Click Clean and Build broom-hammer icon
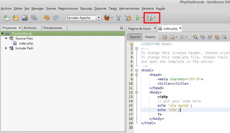The width and height of the screenshot is (230, 133). (128, 18)
